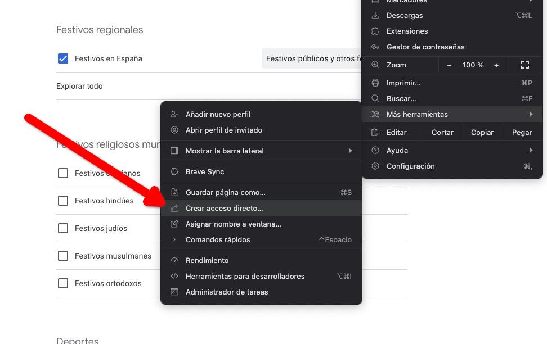Click the Festivos regionales heading
The width and height of the screenshot is (547, 344).
[100, 30]
